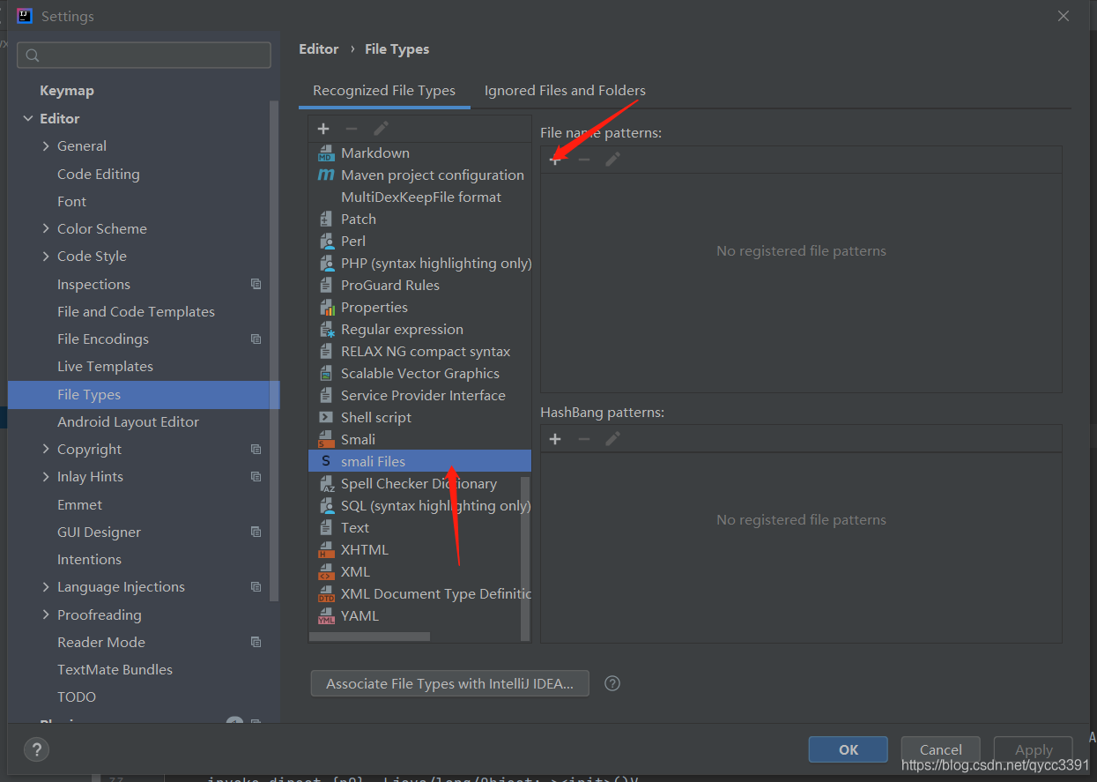Click the Perl file type icon
1097x782 pixels.
coord(326,242)
